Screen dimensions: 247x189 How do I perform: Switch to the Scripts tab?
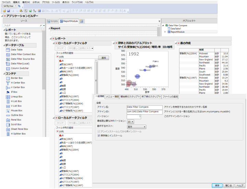[52, 21]
